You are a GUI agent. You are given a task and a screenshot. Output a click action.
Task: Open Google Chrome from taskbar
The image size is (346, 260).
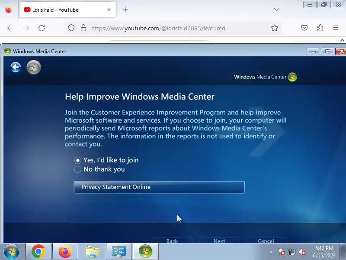coord(38,251)
